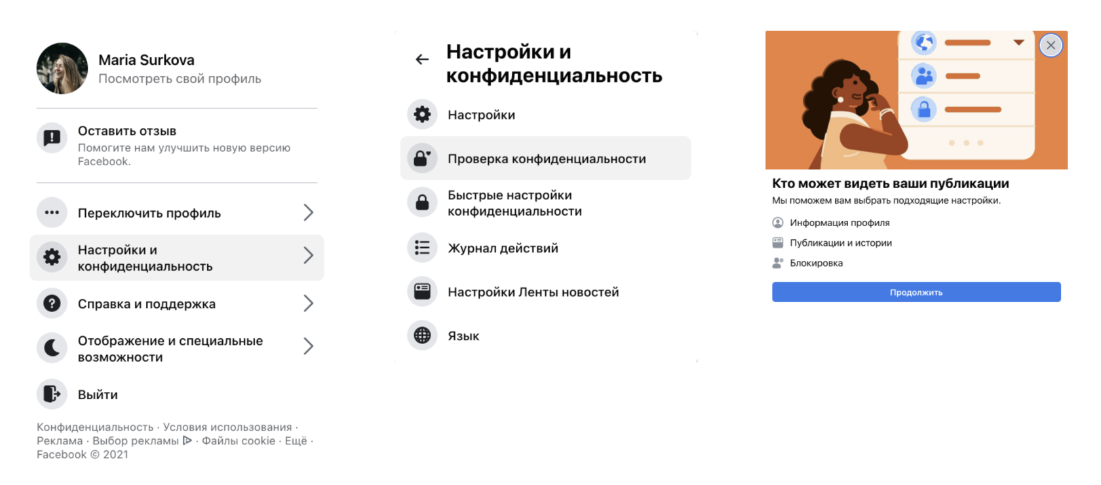
Task: Open 'Условия использования' footer link
Action: 227,427
